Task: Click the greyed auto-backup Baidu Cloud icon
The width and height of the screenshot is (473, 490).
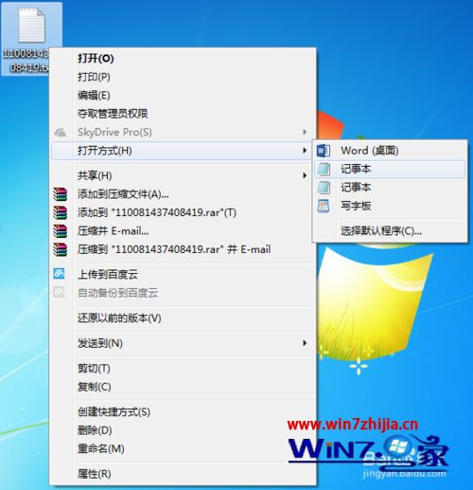Action: point(59,292)
